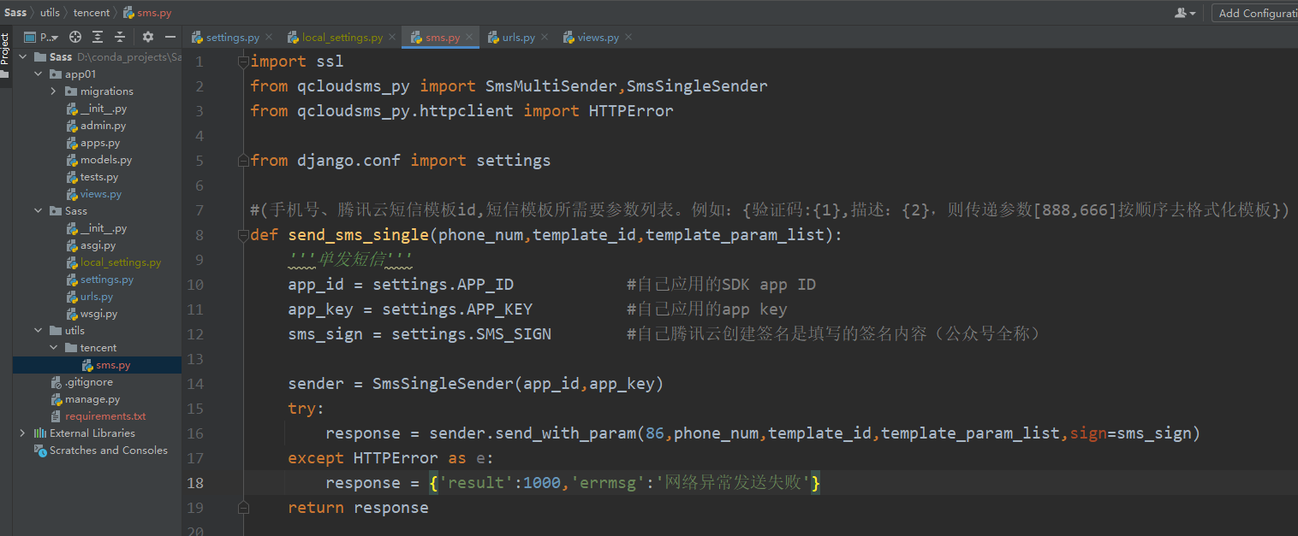The image size is (1298, 536).
Task: Hide the Project panel with minus icon
Action: click(x=170, y=37)
